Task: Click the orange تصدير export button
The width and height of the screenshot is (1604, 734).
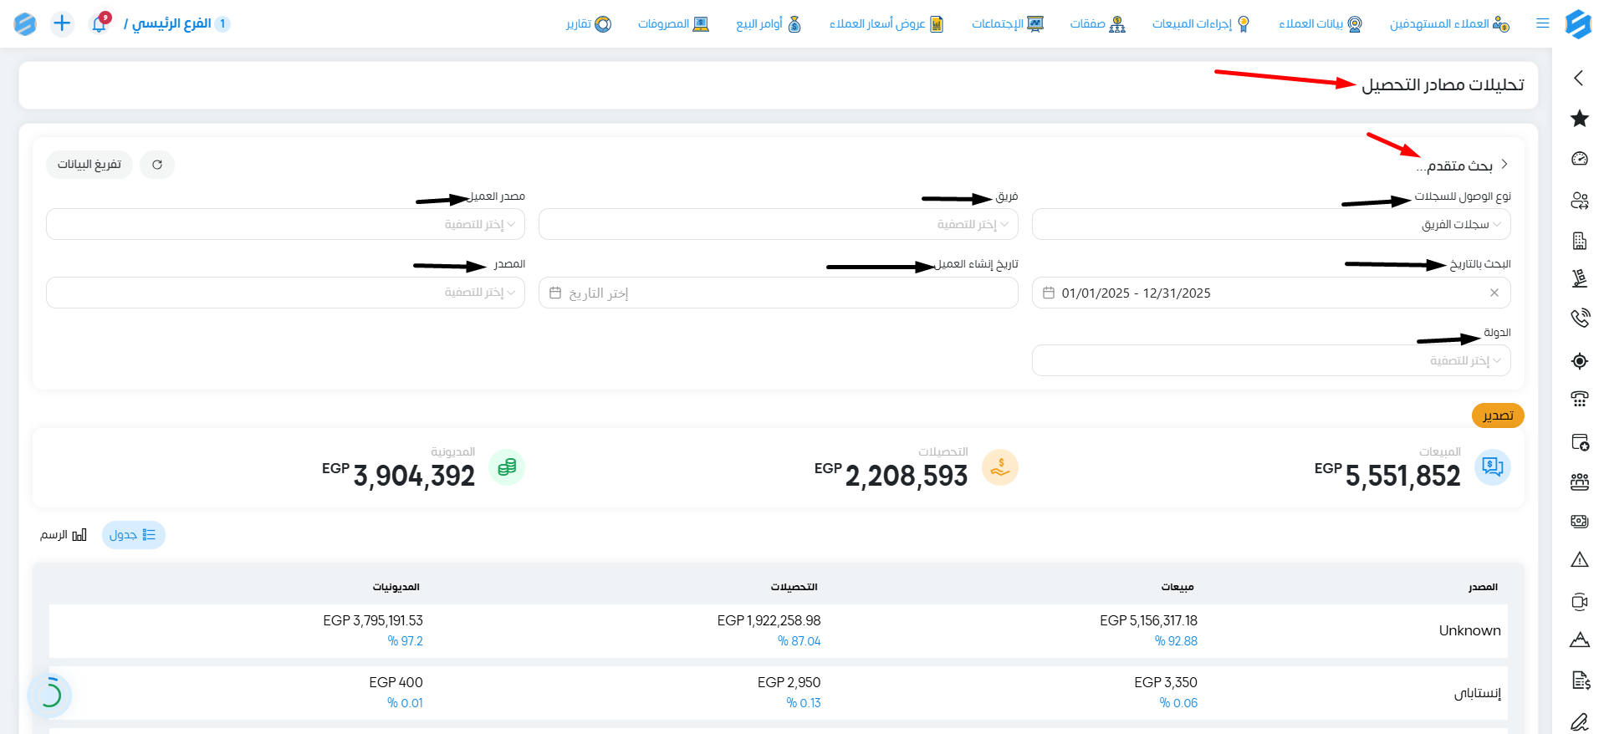Action: [x=1498, y=415]
